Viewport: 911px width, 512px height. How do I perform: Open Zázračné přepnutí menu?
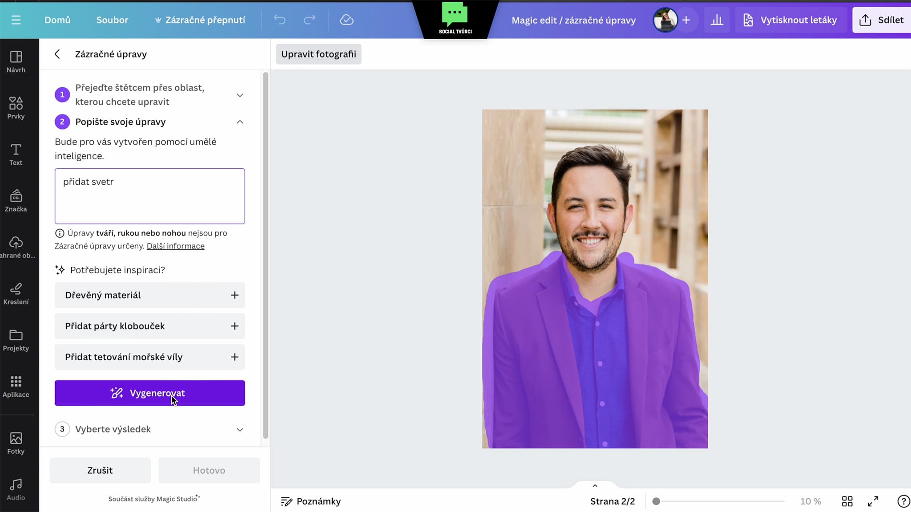(x=200, y=20)
